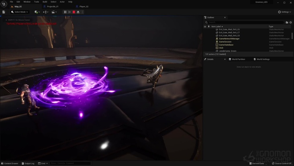This screenshot has height=166, width=294.
Task: Open the Window menu
Action: click(27, 2)
